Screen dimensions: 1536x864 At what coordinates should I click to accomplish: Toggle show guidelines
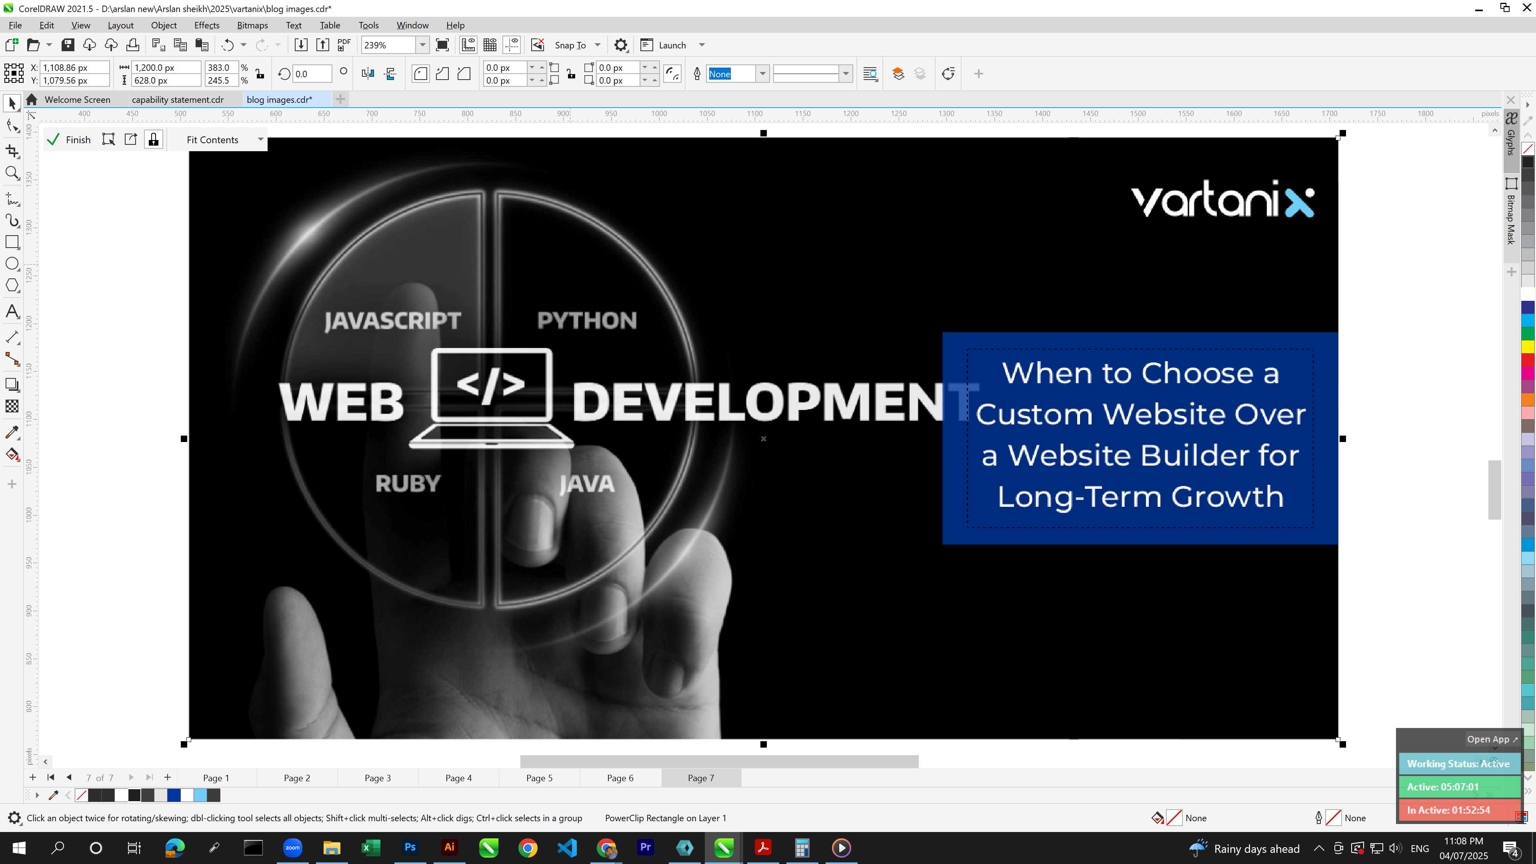point(512,45)
